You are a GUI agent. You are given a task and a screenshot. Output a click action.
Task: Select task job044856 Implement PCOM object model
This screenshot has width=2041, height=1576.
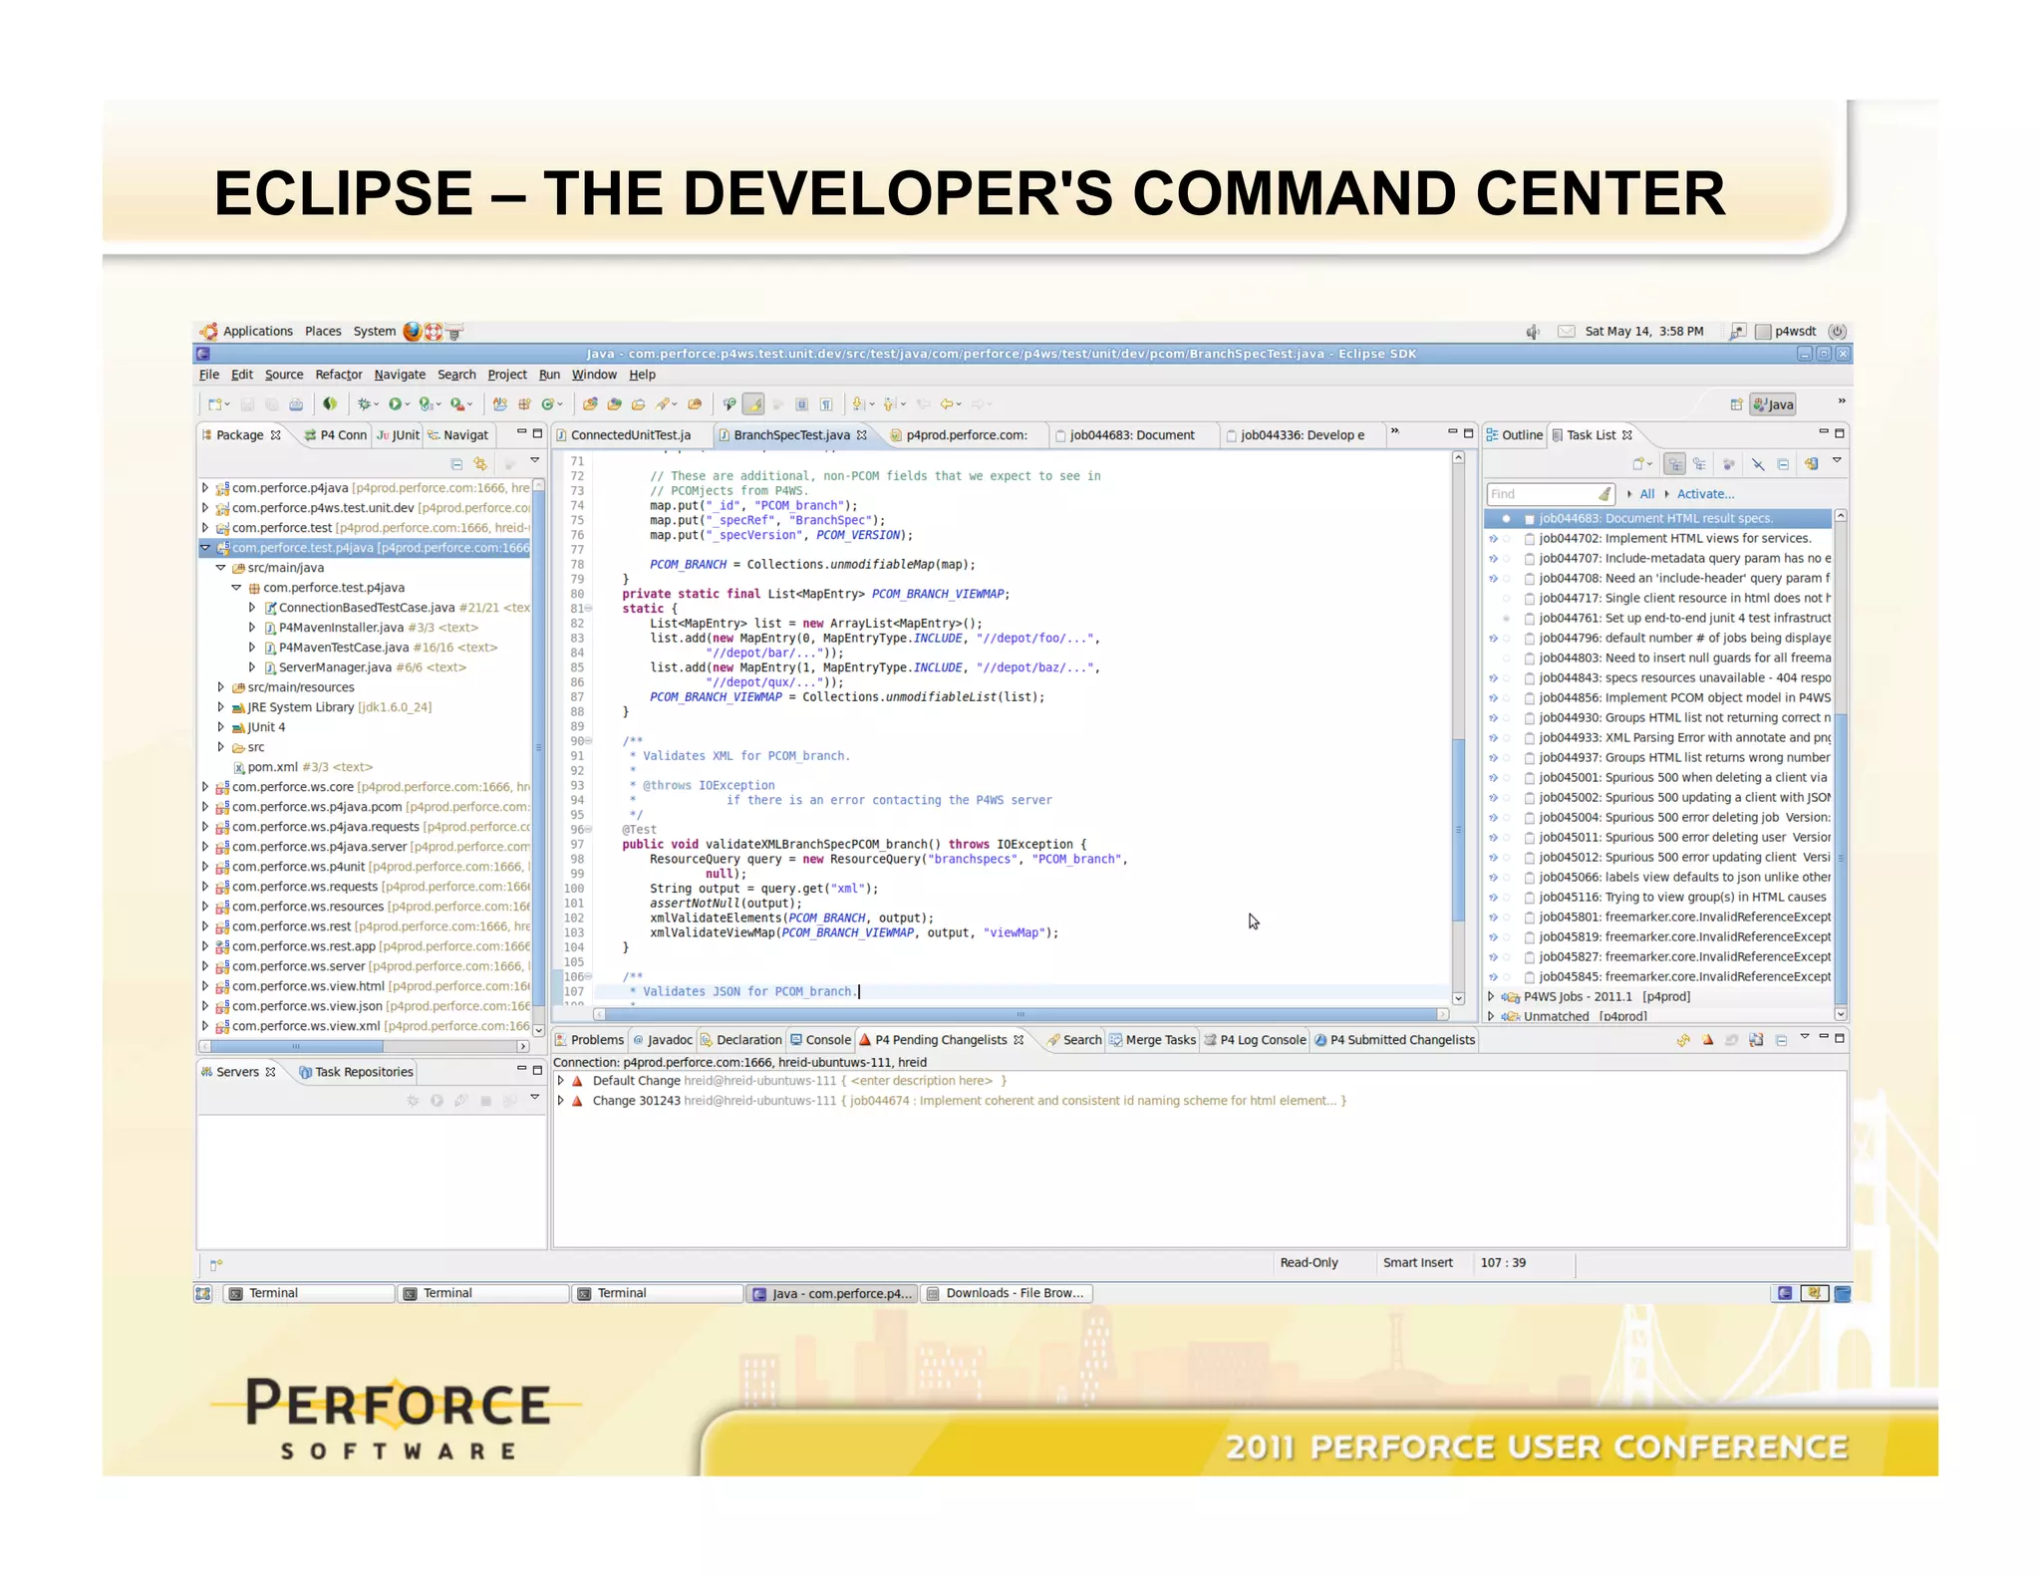pyautogui.click(x=1658, y=697)
